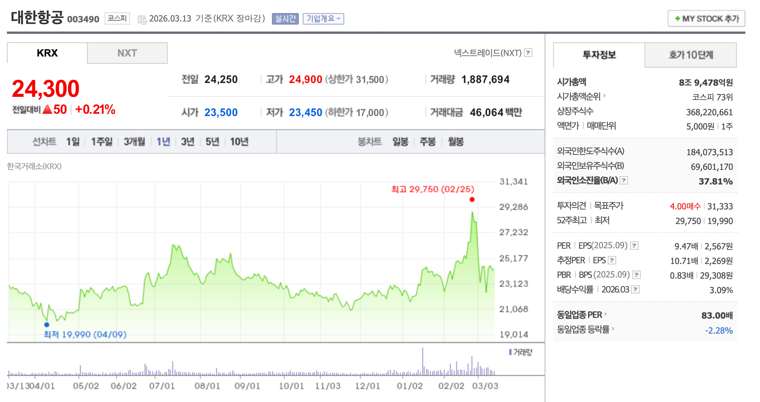760x402 pixels.
Task: Select the 주봉 candlestick chart
Action: (x=428, y=142)
